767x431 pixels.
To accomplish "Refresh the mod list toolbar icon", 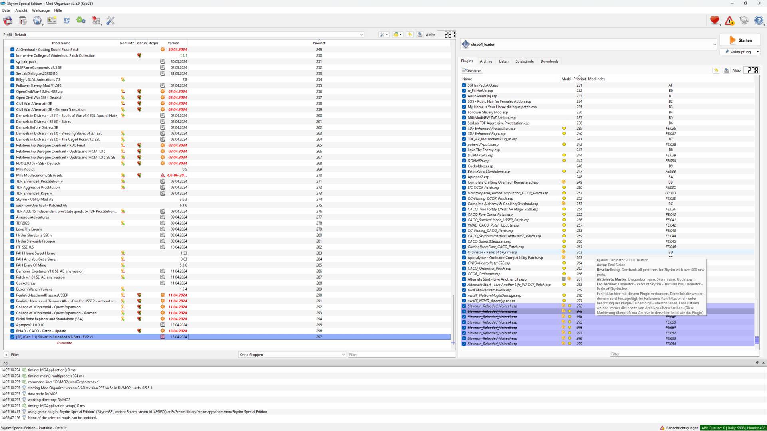I will click(x=66, y=20).
